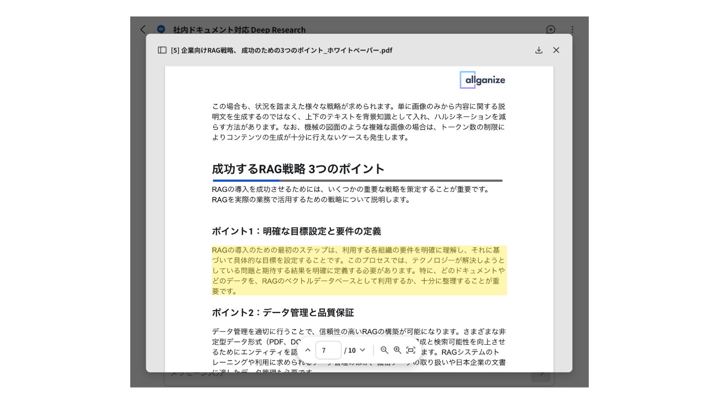Click the '/ 10' total page count
This screenshot has width=719, height=404.
[350, 350]
